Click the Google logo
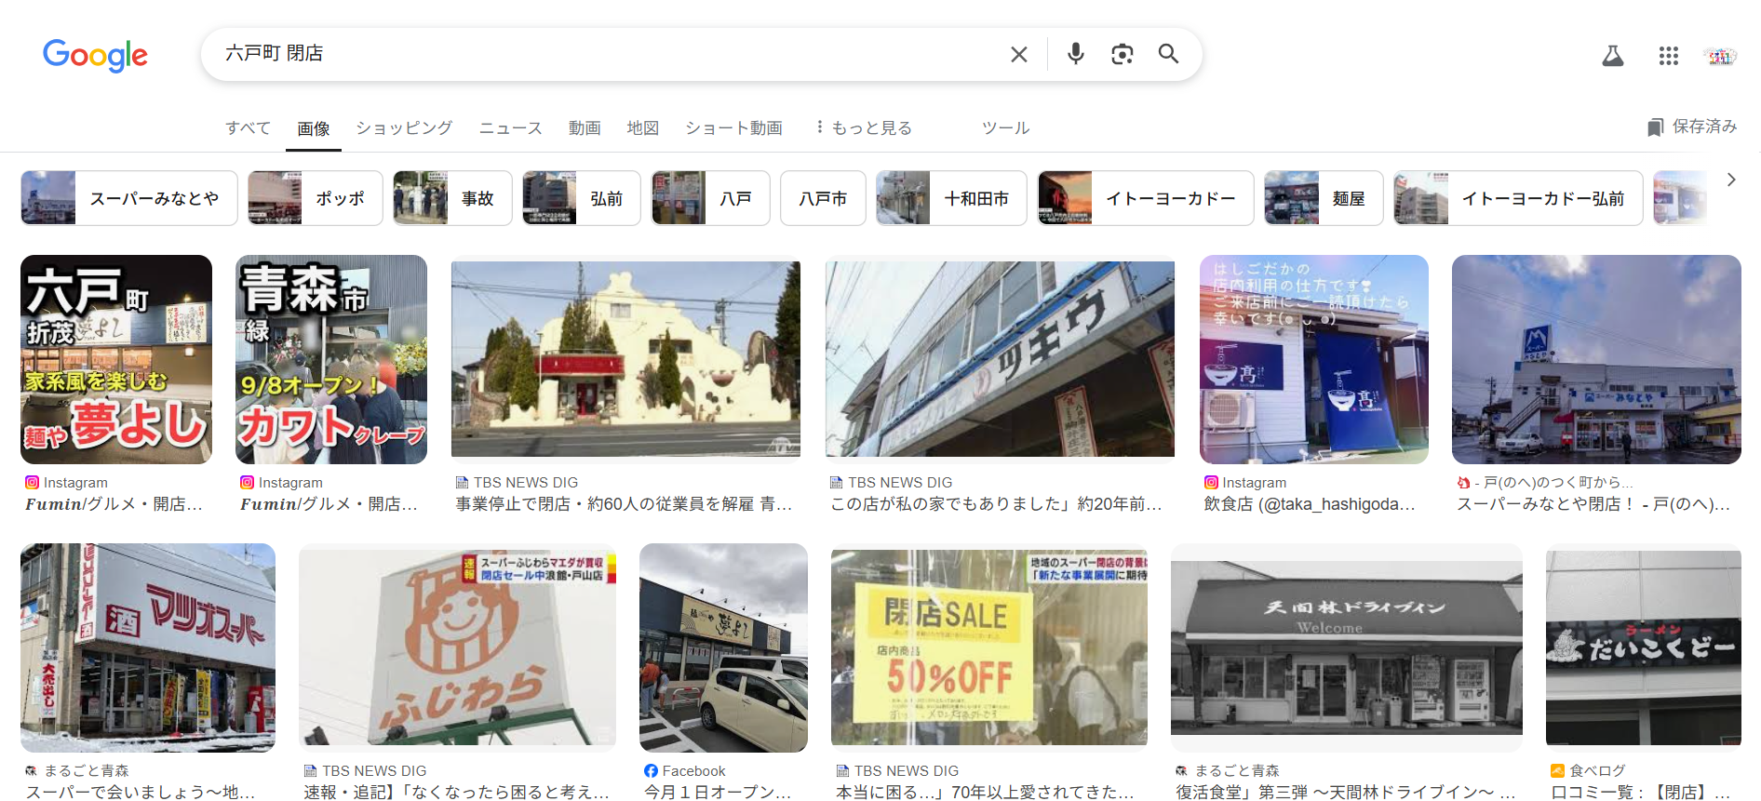 coord(95,55)
